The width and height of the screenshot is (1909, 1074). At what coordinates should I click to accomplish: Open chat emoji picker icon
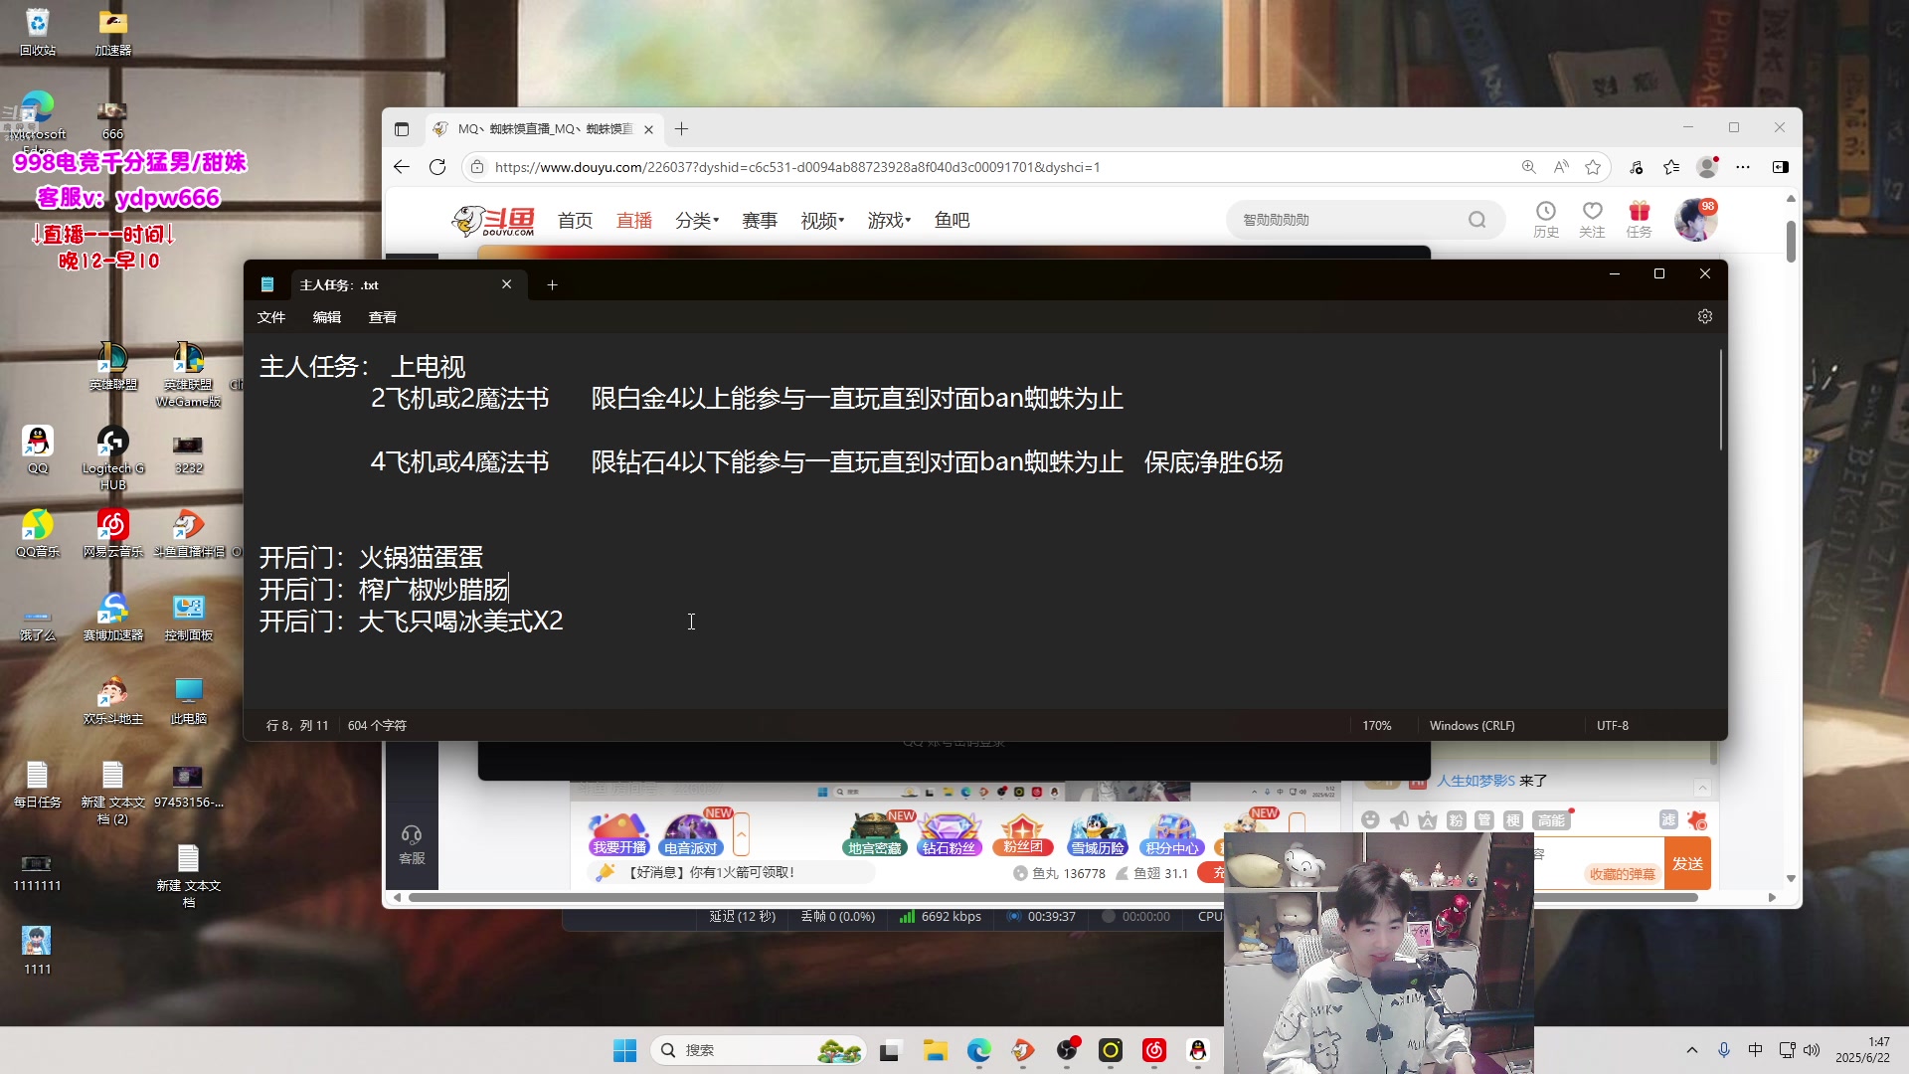(1370, 820)
